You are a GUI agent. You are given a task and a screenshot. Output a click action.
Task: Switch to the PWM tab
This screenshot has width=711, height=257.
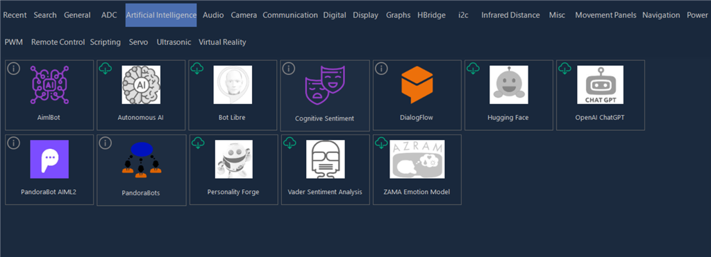point(14,42)
